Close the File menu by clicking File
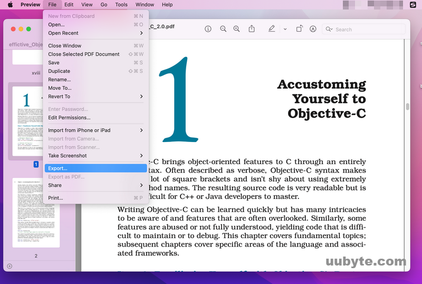The height and width of the screenshot is (284, 422). (x=52, y=5)
